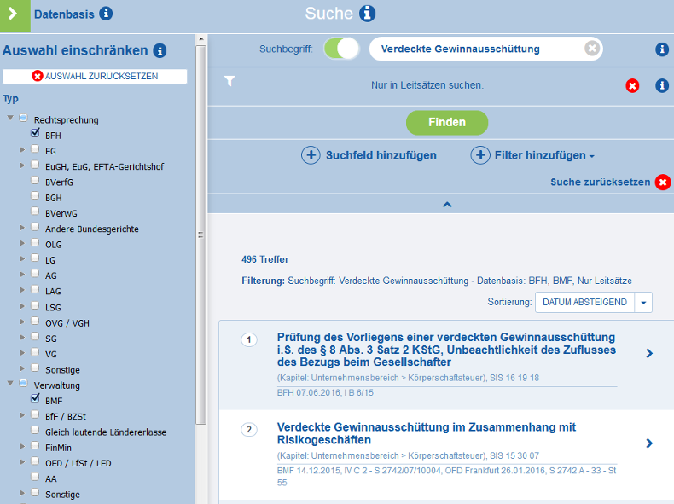674x504 pixels.
Task: Check the EuGH, EuG, EFTA-Gerichtshof checkbox
Action: pyautogui.click(x=35, y=165)
